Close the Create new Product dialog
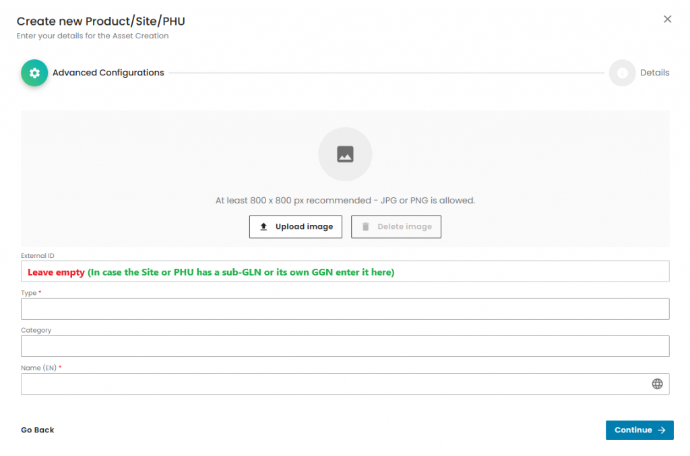 click(667, 20)
